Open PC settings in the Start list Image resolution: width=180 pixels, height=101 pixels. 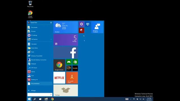40,35
